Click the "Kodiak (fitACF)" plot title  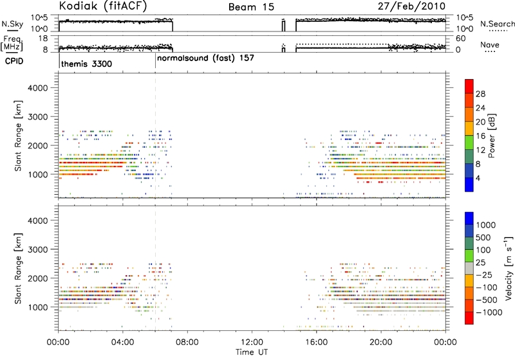pos(102,6)
